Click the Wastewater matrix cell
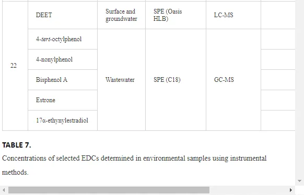This screenshot has height=195, width=304. [x=121, y=80]
